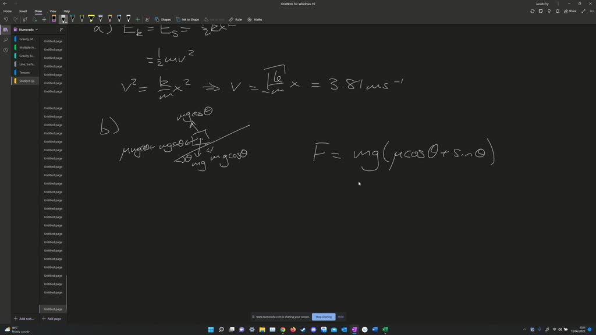Open the Gravity Ex... section
596x335 pixels.
26,56
